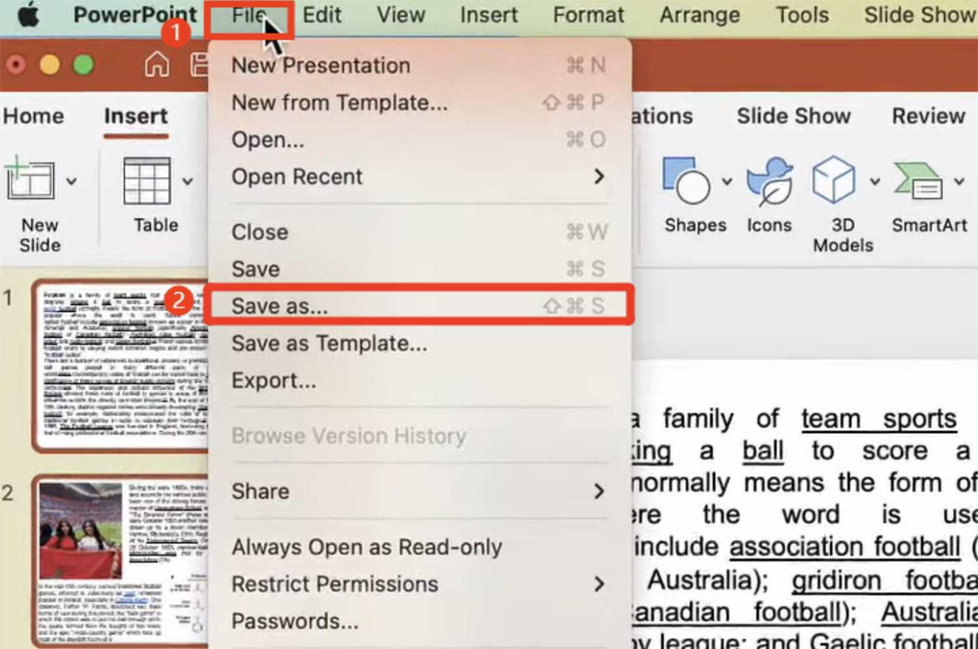Switch to the Slide Show ribbon tab
Image resolution: width=978 pixels, height=649 pixels.
coord(793,116)
